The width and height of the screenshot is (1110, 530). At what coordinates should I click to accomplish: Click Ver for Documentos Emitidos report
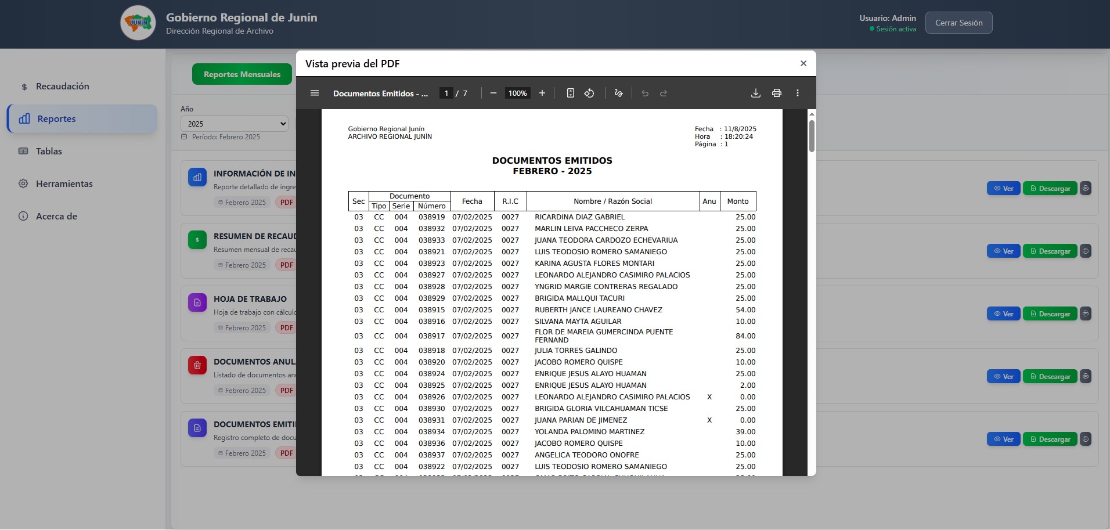pyautogui.click(x=1003, y=439)
